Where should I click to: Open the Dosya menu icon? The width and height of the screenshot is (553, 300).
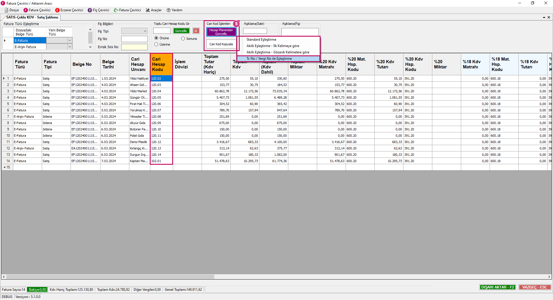pos(6,10)
